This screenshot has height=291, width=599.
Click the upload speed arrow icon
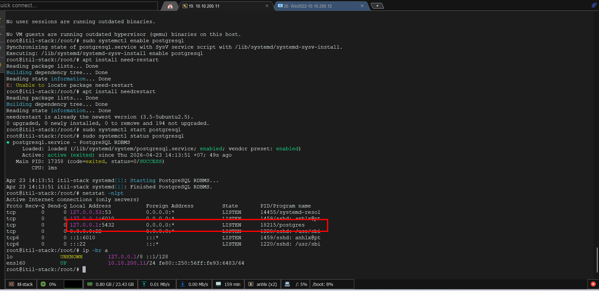click(144, 284)
